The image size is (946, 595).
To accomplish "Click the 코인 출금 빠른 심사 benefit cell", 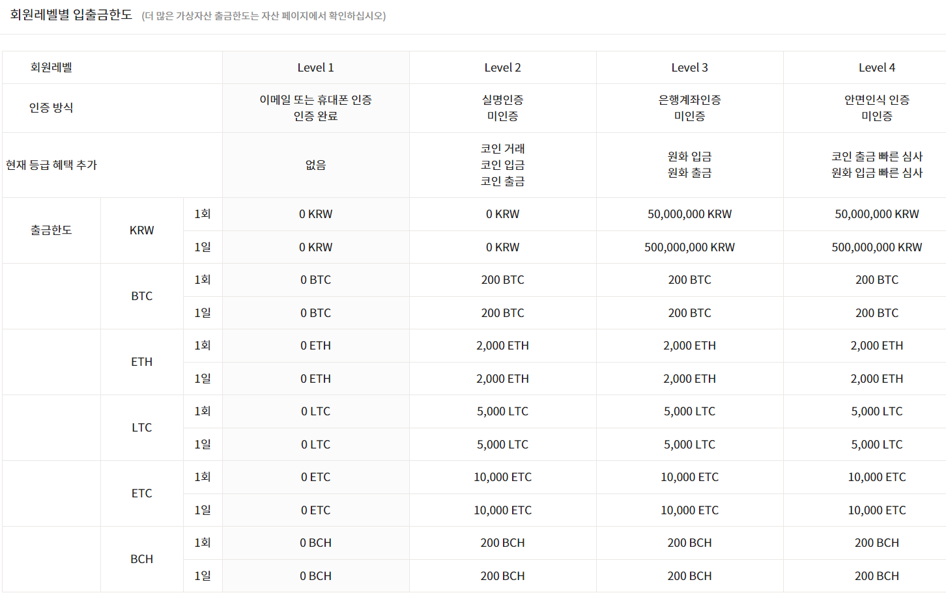I will click(x=876, y=156).
